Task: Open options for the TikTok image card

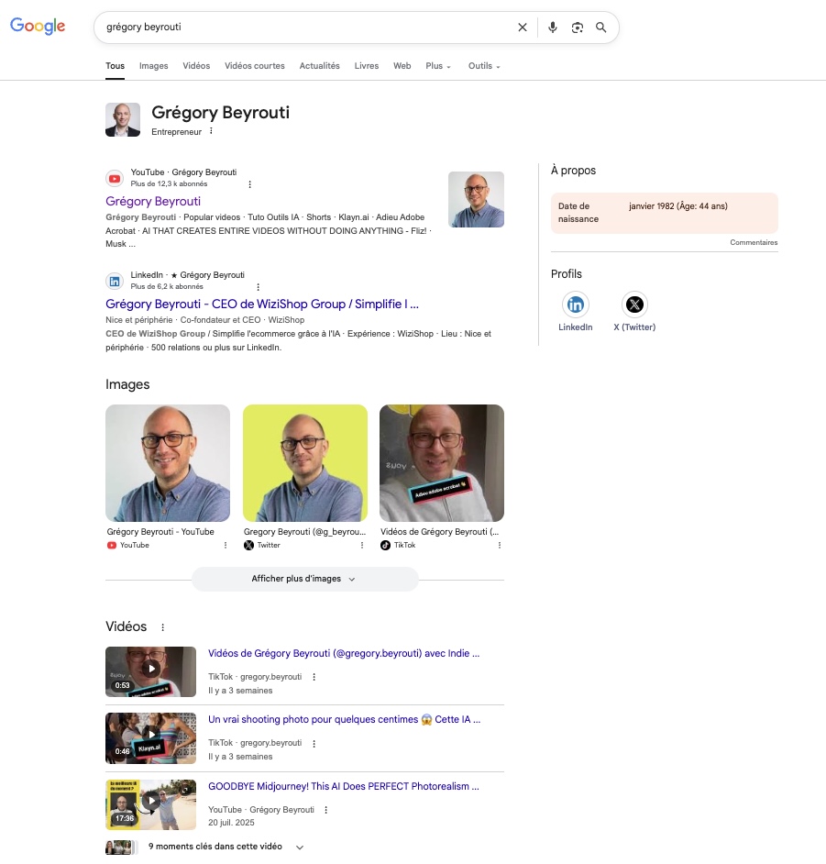Action: 500,545
